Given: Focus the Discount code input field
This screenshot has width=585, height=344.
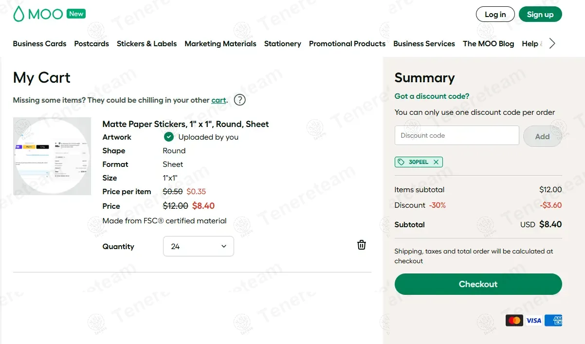Looking at the screenshot, I should pyautogui.click(x=457, y=135).
